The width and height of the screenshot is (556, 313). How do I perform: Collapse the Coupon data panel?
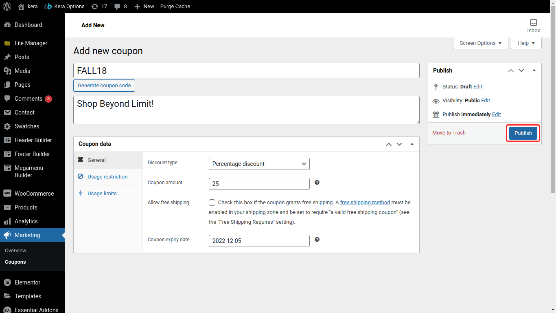(412, 144)
